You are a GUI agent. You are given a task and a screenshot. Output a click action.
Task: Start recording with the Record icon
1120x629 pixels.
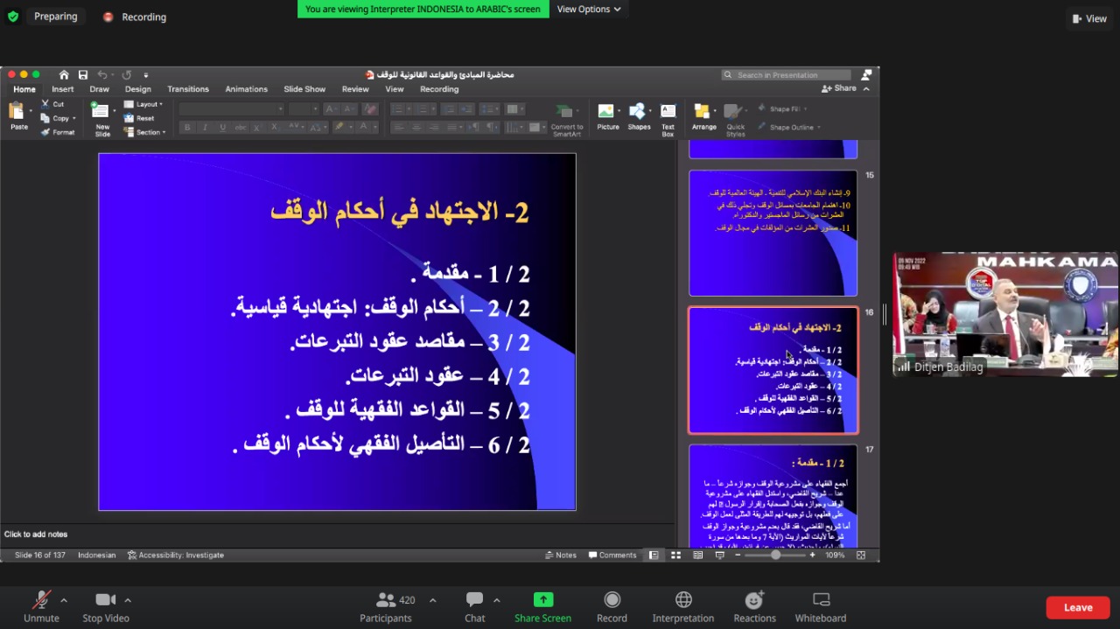click(x=612, y=600)
